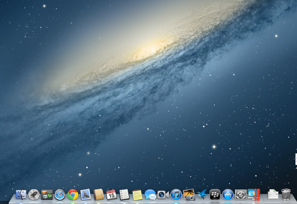The width and height of the screenshot is (297, 204).
Task: Launch Parallels Desktop from the dock
Action: [254, 195]
